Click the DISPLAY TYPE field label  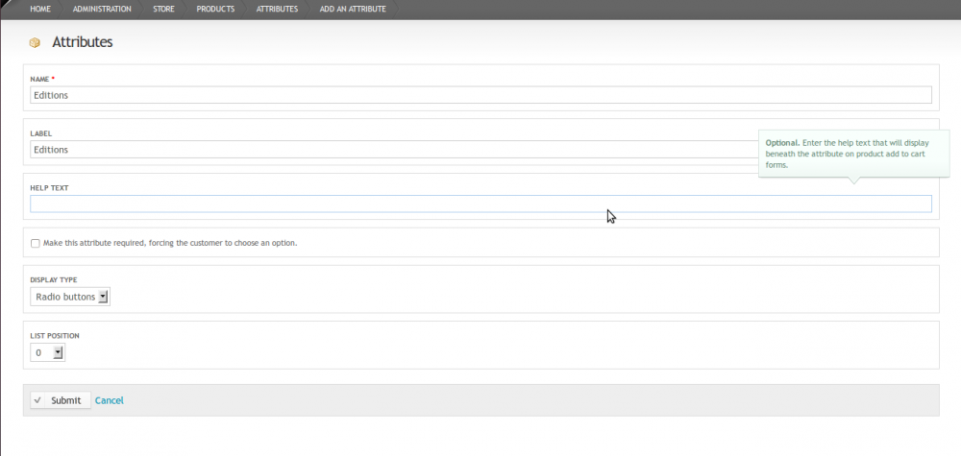point(54,280)
